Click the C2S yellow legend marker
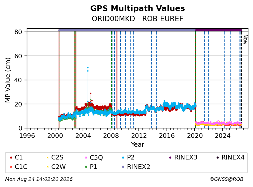The height and width of the screenshot is (187, 253). coord(47,157)
